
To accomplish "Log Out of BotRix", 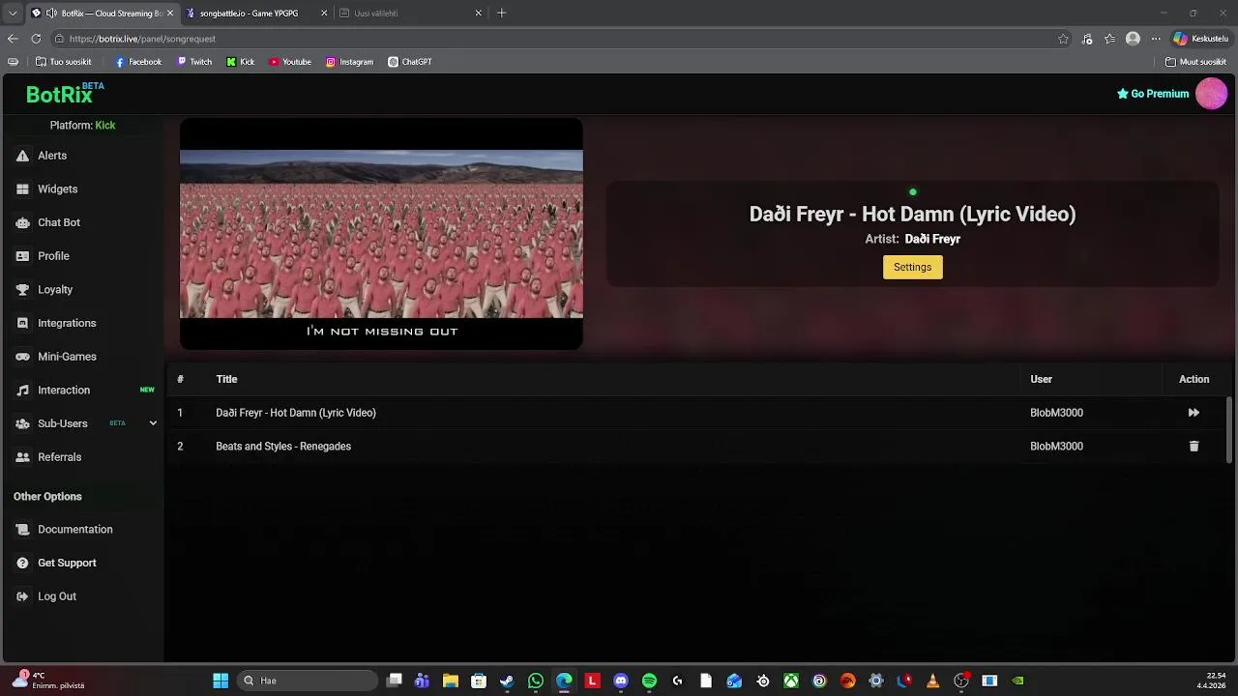I will 56,596.
